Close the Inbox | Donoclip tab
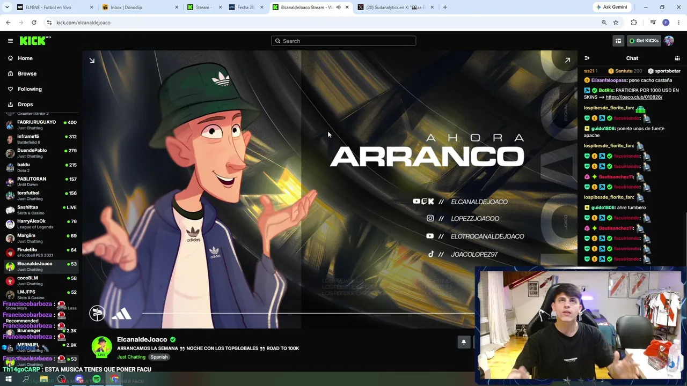 pyautogui.click(x=177, y=8)
